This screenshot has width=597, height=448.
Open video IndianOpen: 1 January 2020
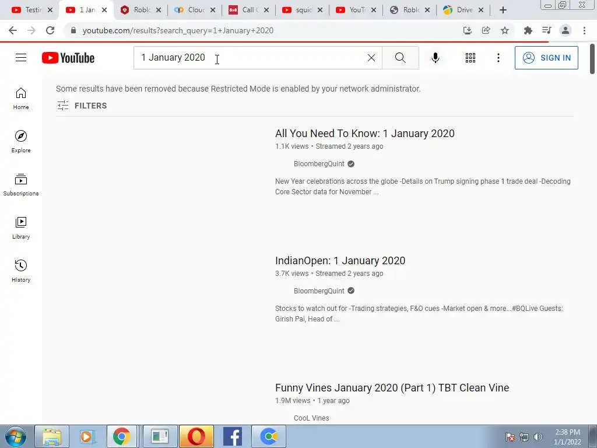coord(340,261)
